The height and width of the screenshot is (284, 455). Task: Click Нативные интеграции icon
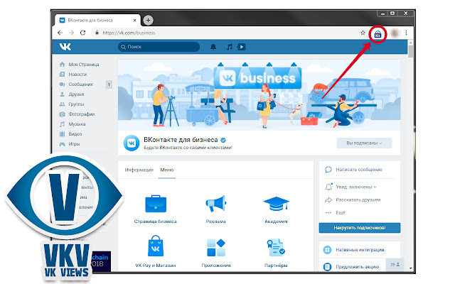[x=327, y=250]
